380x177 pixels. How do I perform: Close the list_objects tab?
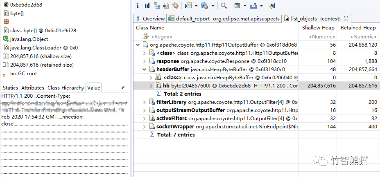(x=346, y=18)
